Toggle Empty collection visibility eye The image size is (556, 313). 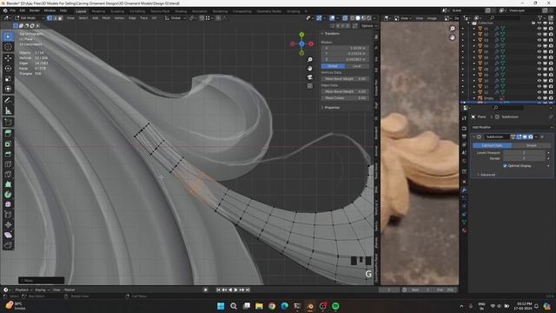(539, 98)
